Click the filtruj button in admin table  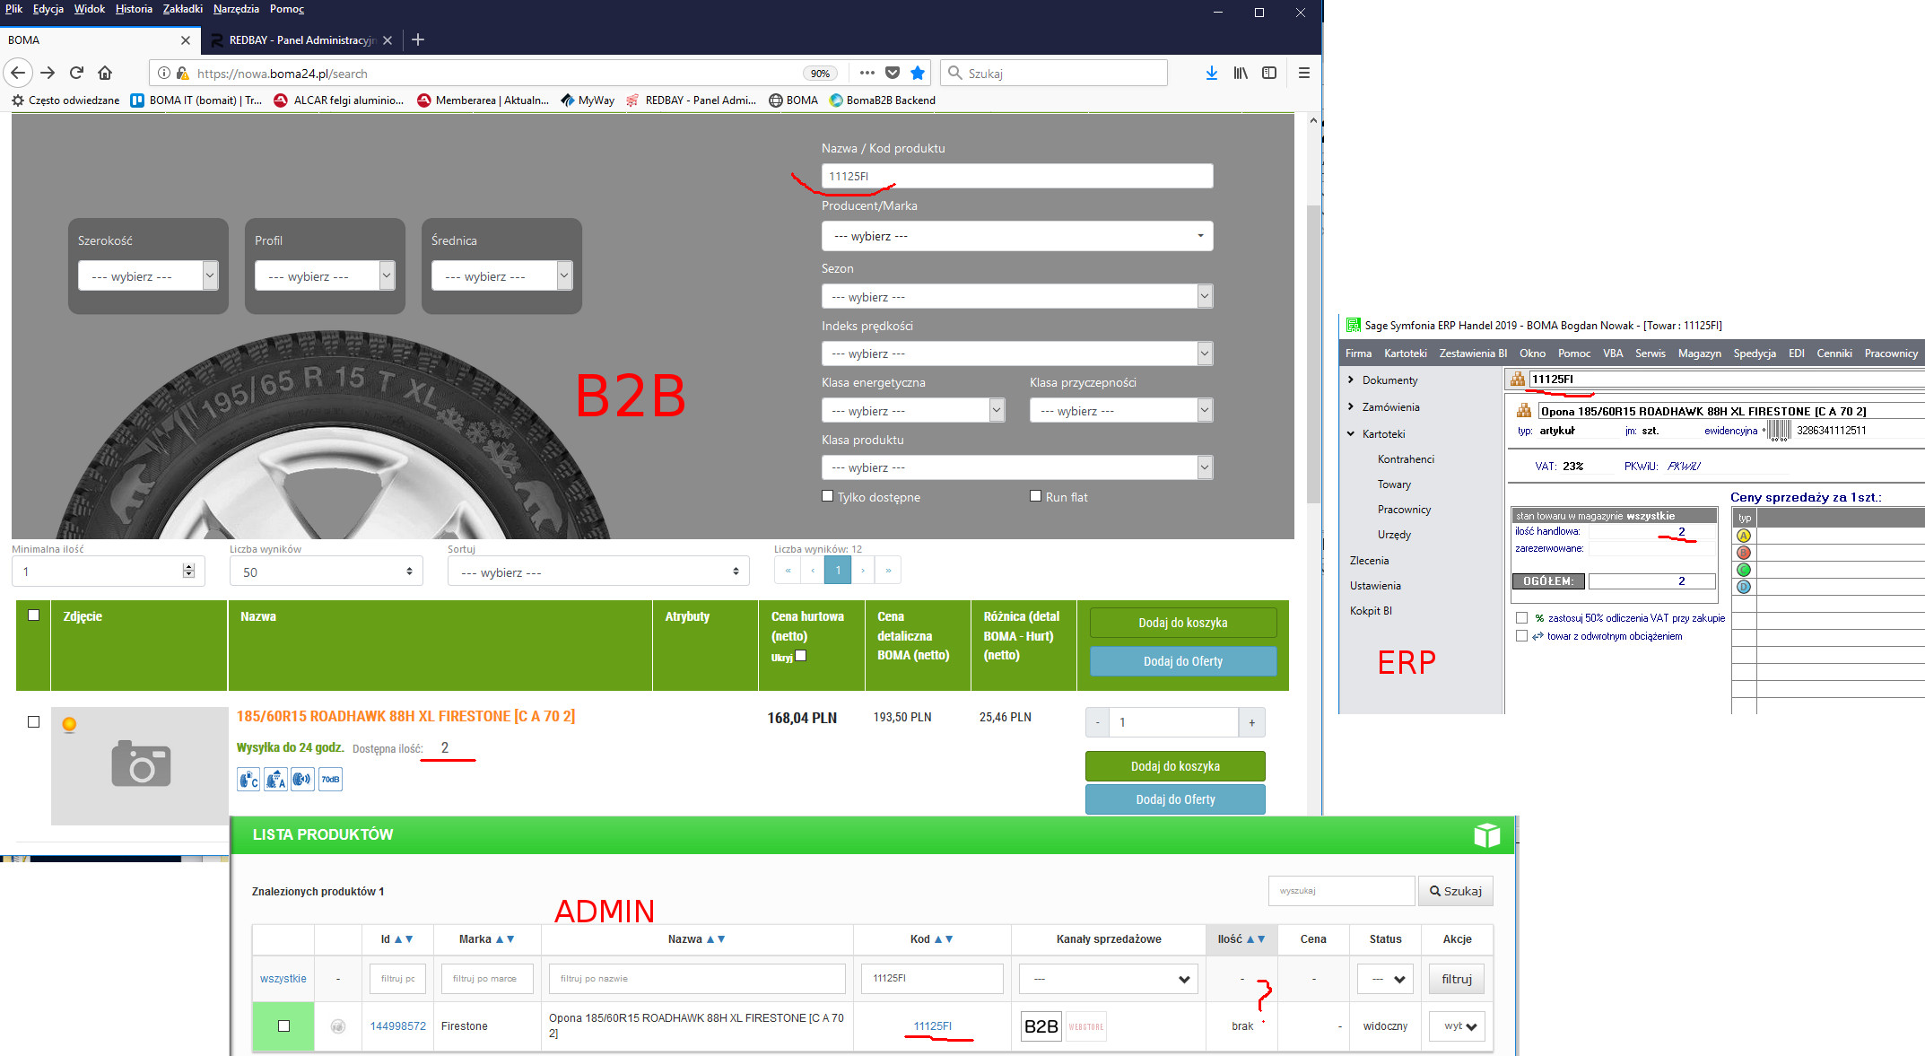click(x=1456, y=979)
